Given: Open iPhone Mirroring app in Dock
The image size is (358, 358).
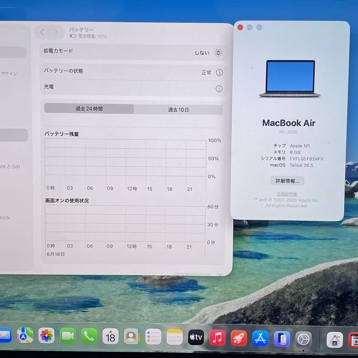Looking at the screenshot, I should (282, 339).
